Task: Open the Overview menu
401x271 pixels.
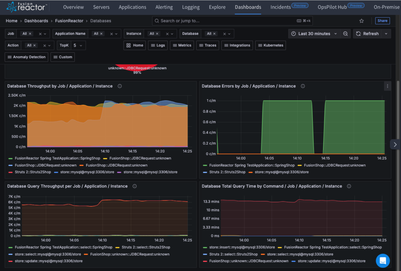Action: coord(73,7)
